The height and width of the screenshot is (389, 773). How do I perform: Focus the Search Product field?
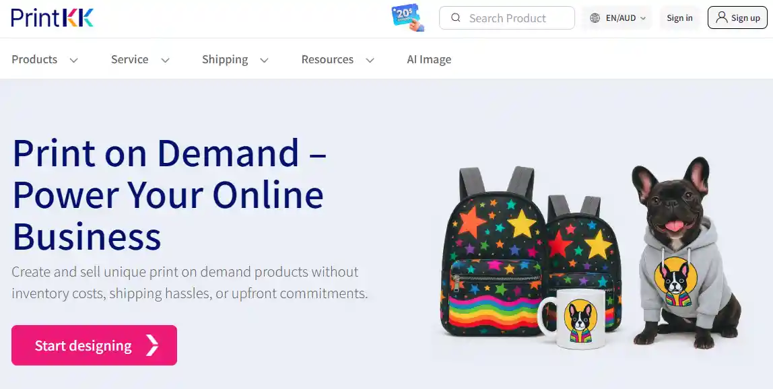(507, 17)
